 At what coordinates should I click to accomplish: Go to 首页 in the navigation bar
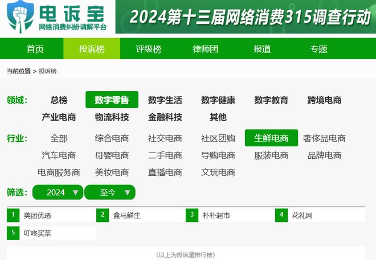35,49
